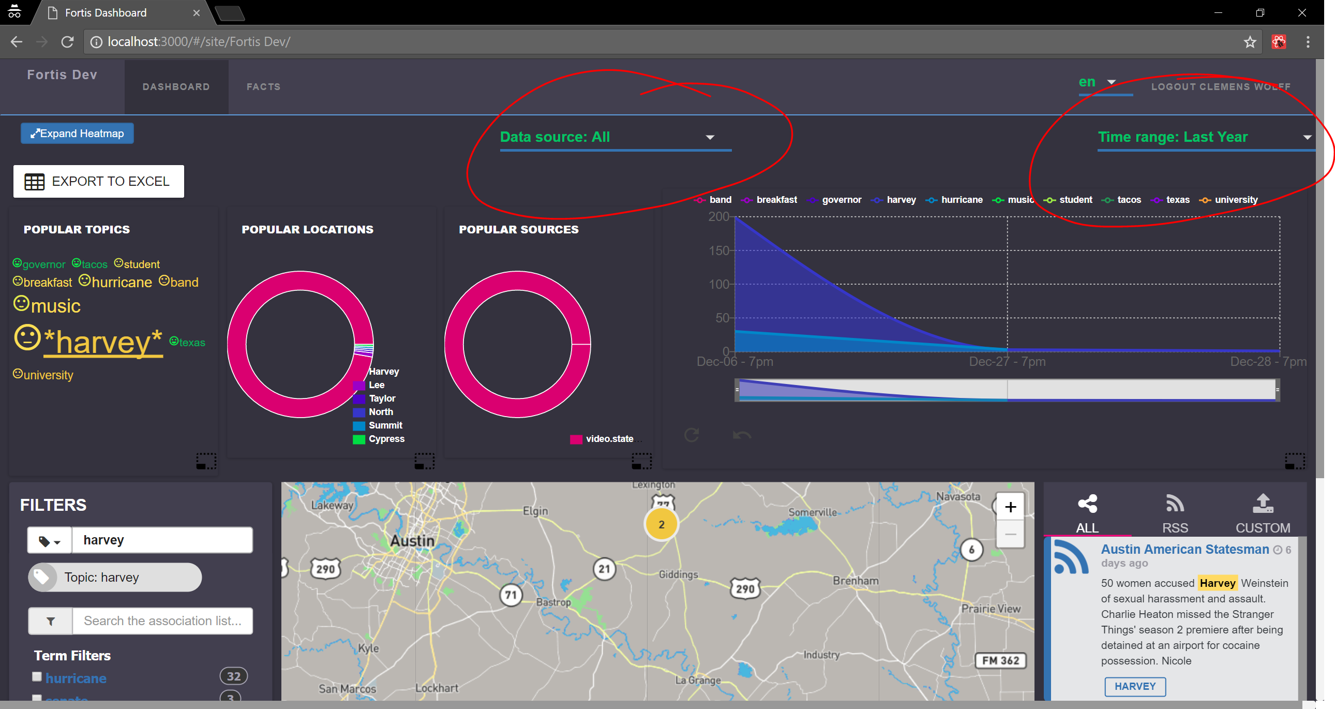Click the HARVEY tag on the Statesman article
Screen dimensions: 1335x709
[1135, 686]
